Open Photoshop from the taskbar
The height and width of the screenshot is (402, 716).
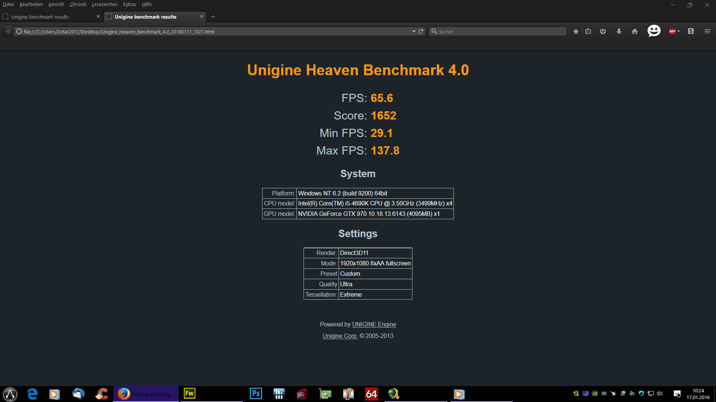(256, 394)
